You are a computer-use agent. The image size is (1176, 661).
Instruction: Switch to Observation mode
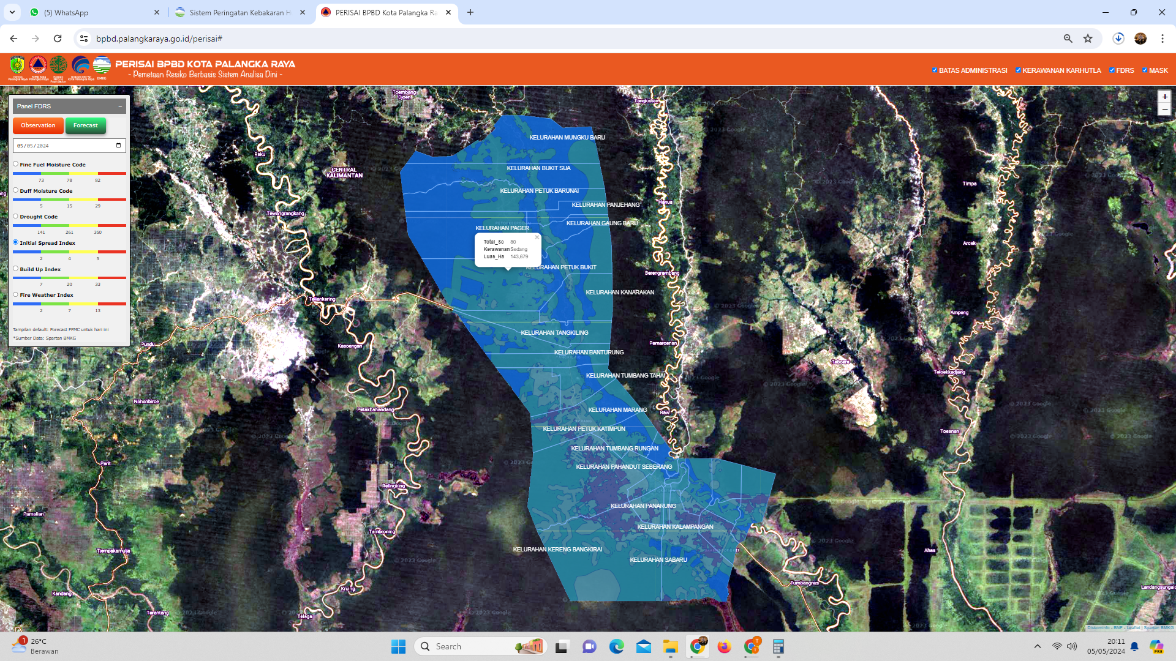pos(38,125)
